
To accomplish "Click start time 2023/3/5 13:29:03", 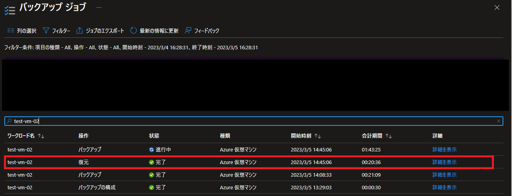I will pos(311,187).
